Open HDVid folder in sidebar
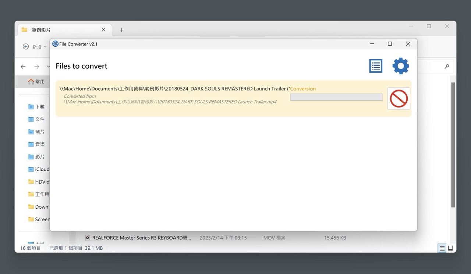This screenshot has height=274, width=471. click(x=39, y=182)
